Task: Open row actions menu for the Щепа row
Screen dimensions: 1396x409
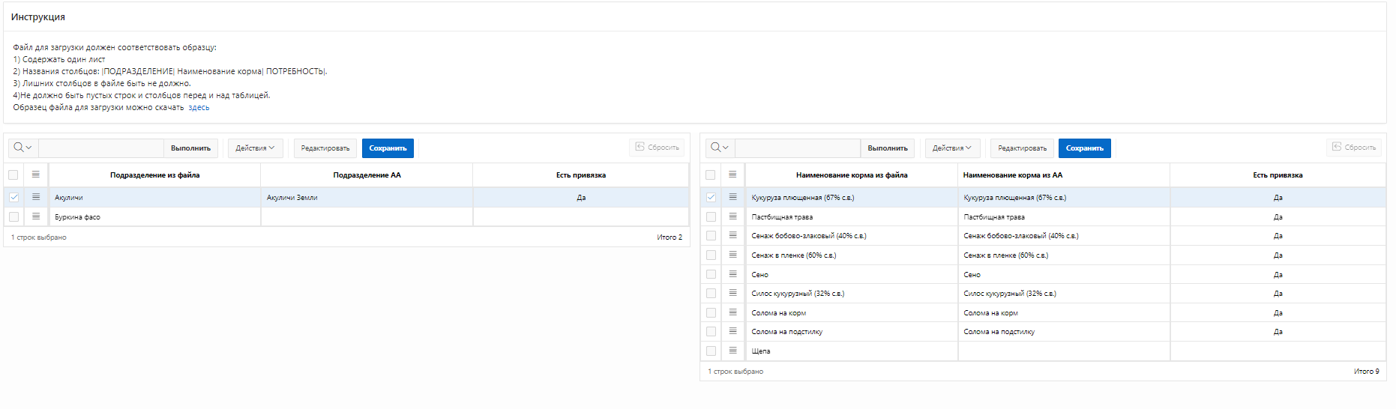Action: click(732, 351)
